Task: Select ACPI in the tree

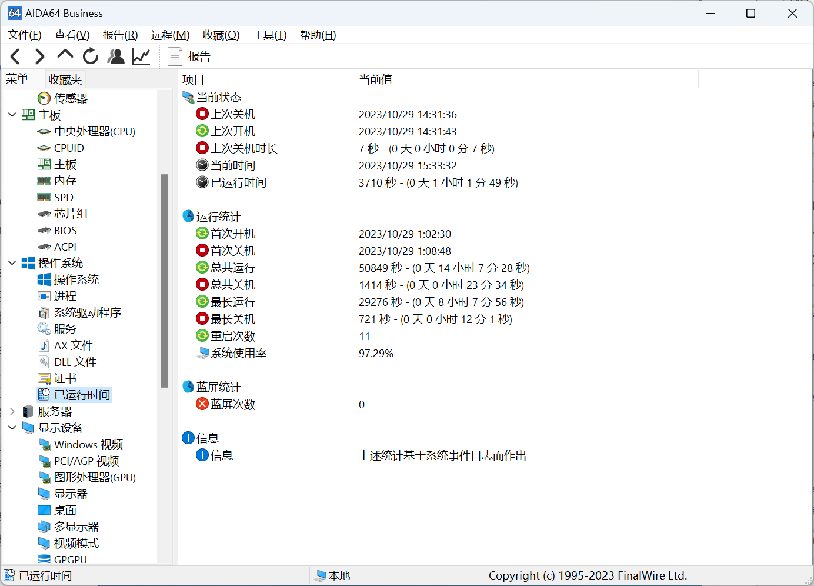Action: (x=65, y=247)
